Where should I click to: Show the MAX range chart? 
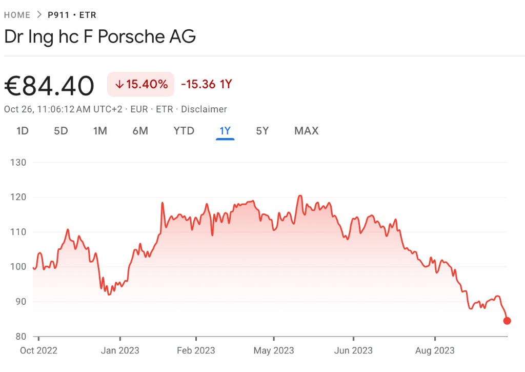[x=307, y=131]
